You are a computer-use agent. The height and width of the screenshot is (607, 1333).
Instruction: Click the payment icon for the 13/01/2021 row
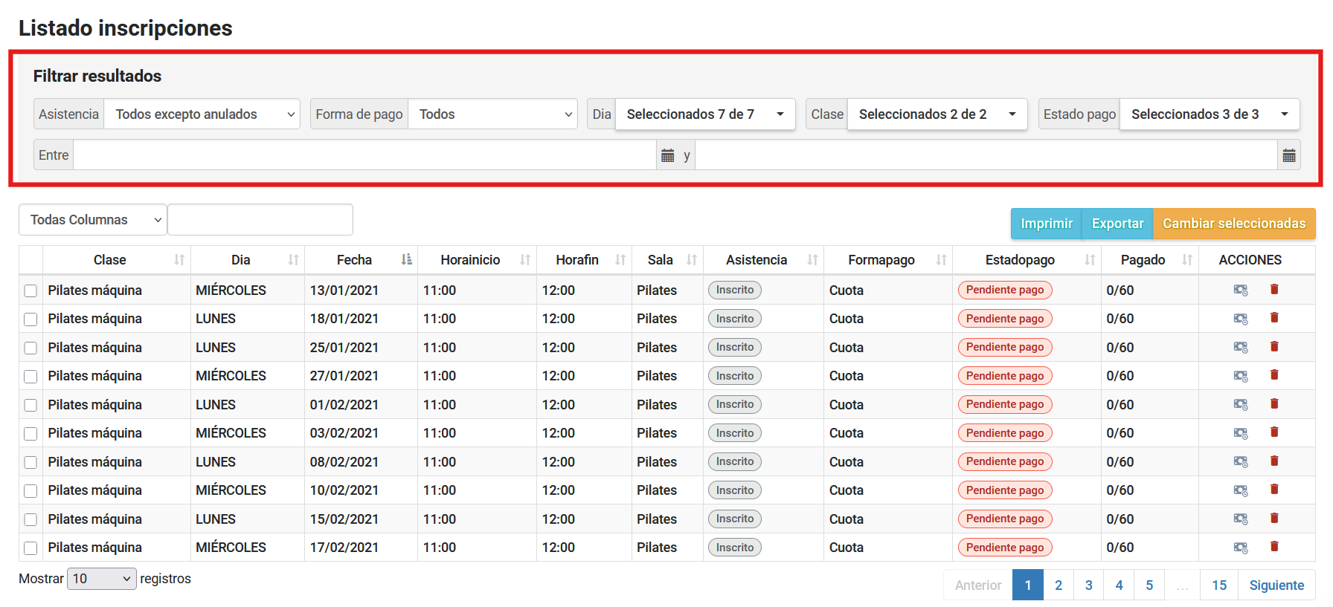click(x=1240, y=290)
